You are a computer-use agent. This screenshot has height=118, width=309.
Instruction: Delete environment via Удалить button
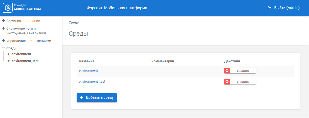(x=243, y=71)
